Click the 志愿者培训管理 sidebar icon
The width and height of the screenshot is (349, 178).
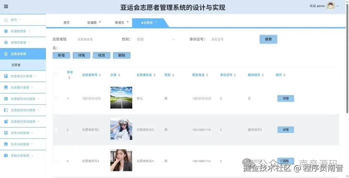(6, 76)
